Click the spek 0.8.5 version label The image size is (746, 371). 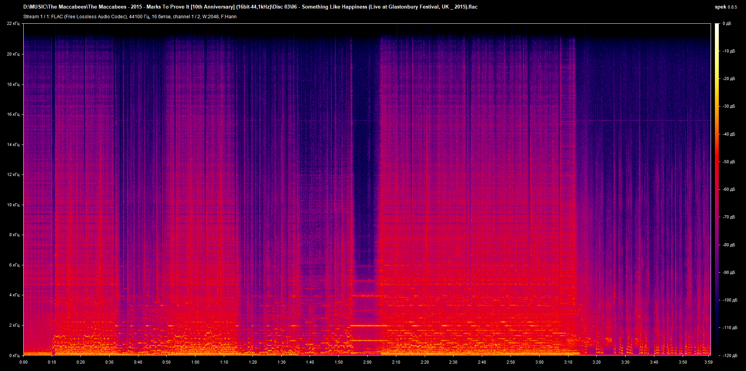tap(725, 7)
